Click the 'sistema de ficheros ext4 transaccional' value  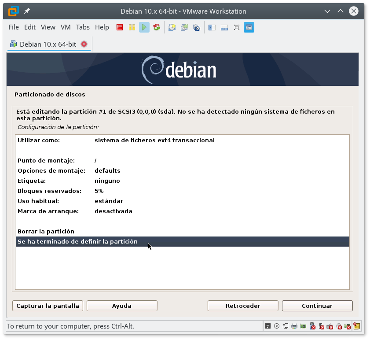[x=154, y=140]
